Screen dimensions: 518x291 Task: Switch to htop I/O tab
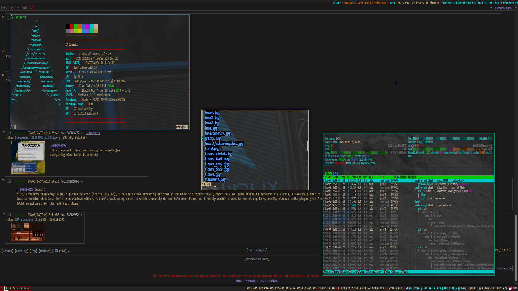pos(335,174)
